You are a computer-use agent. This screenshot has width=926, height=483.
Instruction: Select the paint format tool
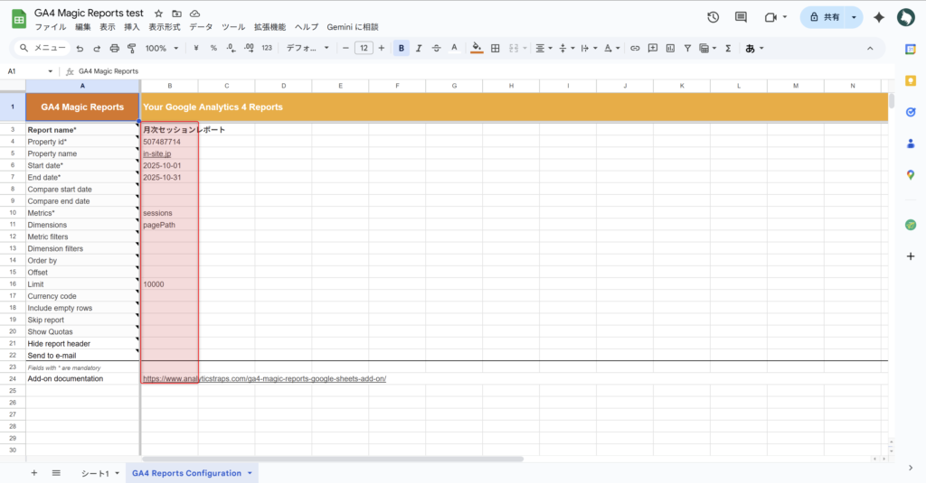point(131,48)
